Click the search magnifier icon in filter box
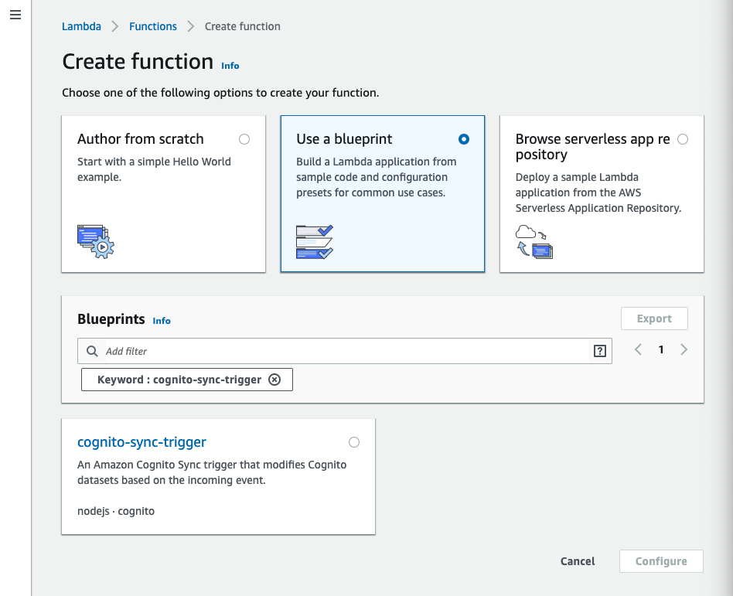Viewport: 733px width, 596px height. point(92,351)
